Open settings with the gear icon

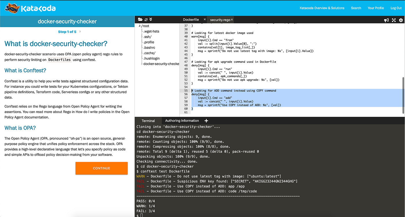point(401,20)
